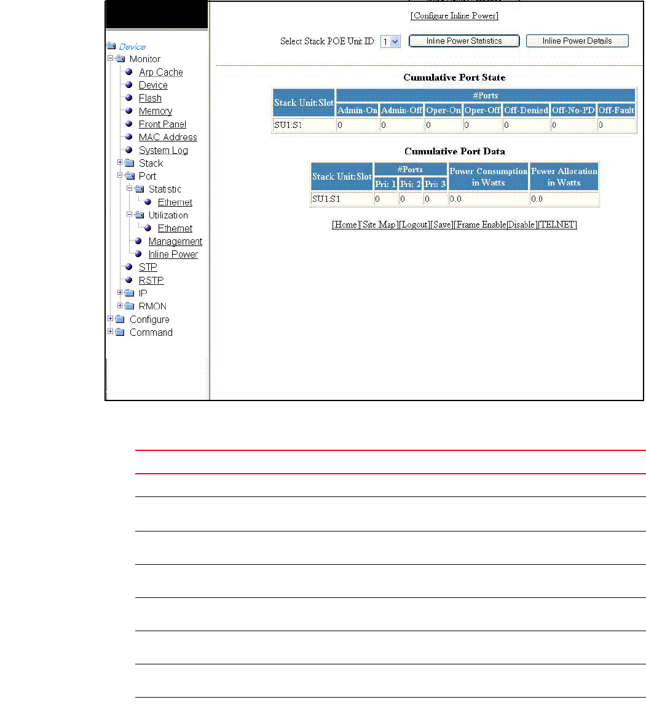Open the STP link

pos(148,268)
